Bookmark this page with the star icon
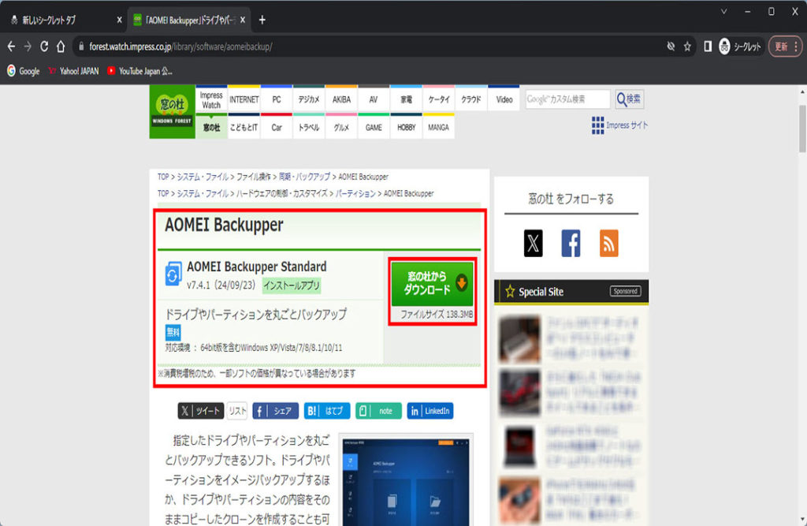807x526 pixels. point(687,47)
